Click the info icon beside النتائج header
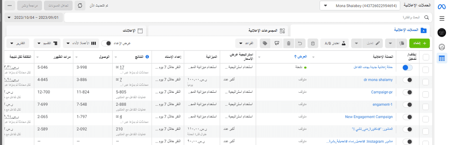 point(147,57)
